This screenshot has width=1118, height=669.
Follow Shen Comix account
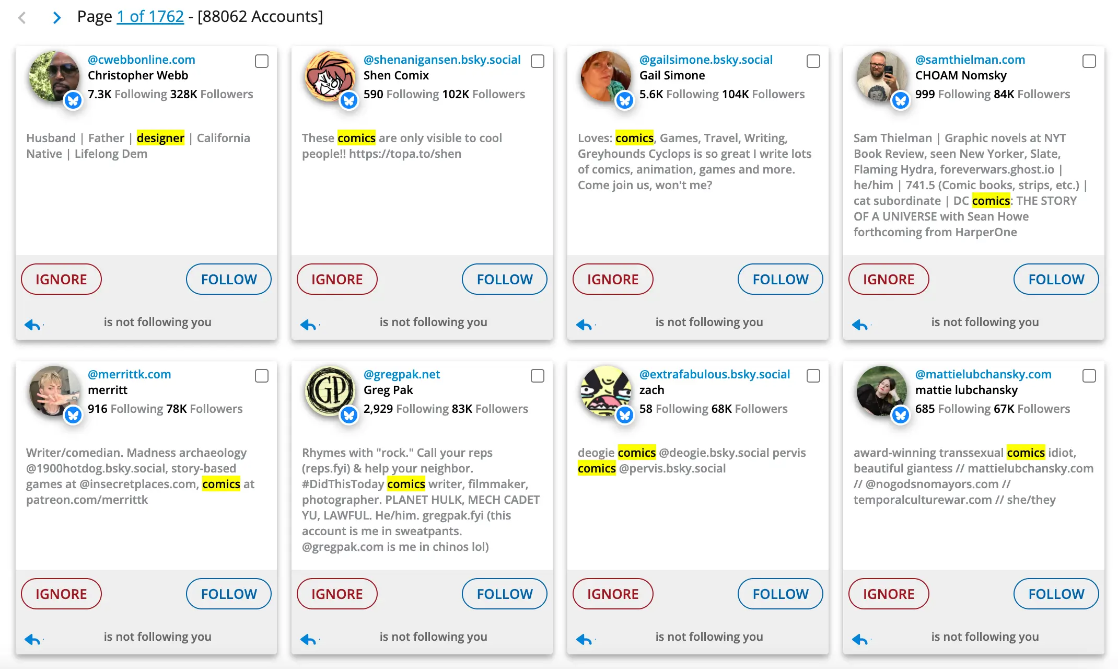coord(504,279)
